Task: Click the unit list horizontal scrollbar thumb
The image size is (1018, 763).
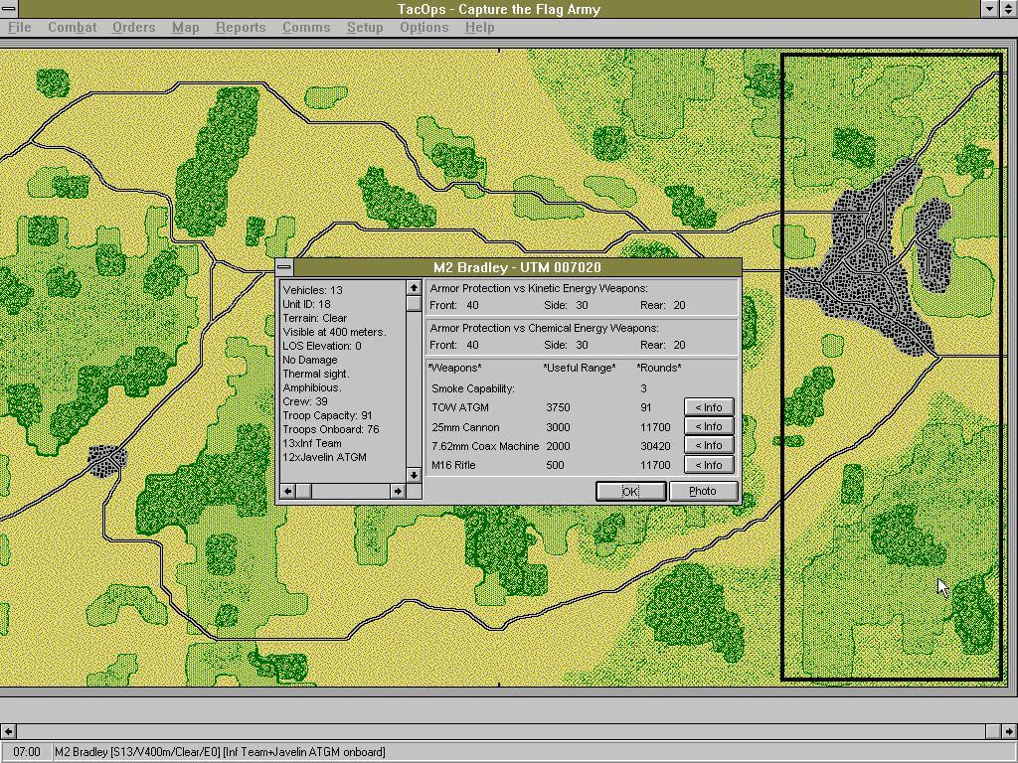Action: point(303,492)
